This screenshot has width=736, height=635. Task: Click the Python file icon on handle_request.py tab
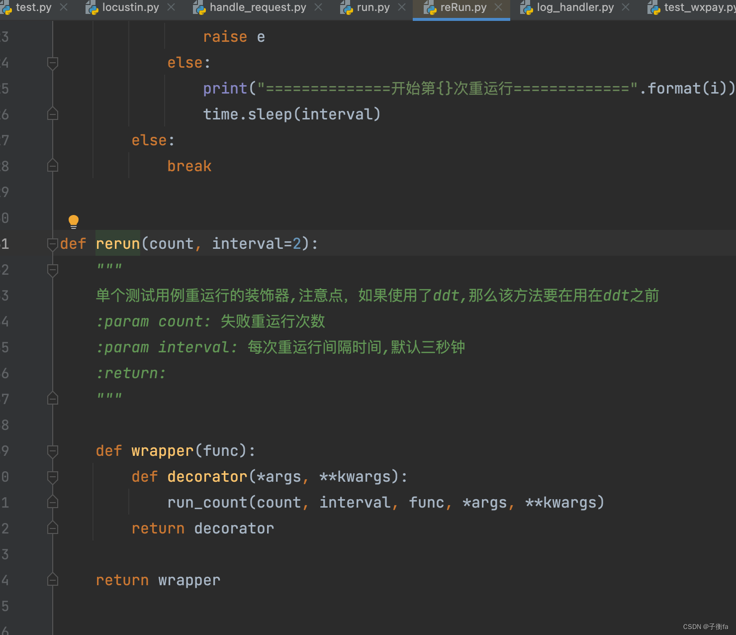[199, 7]
